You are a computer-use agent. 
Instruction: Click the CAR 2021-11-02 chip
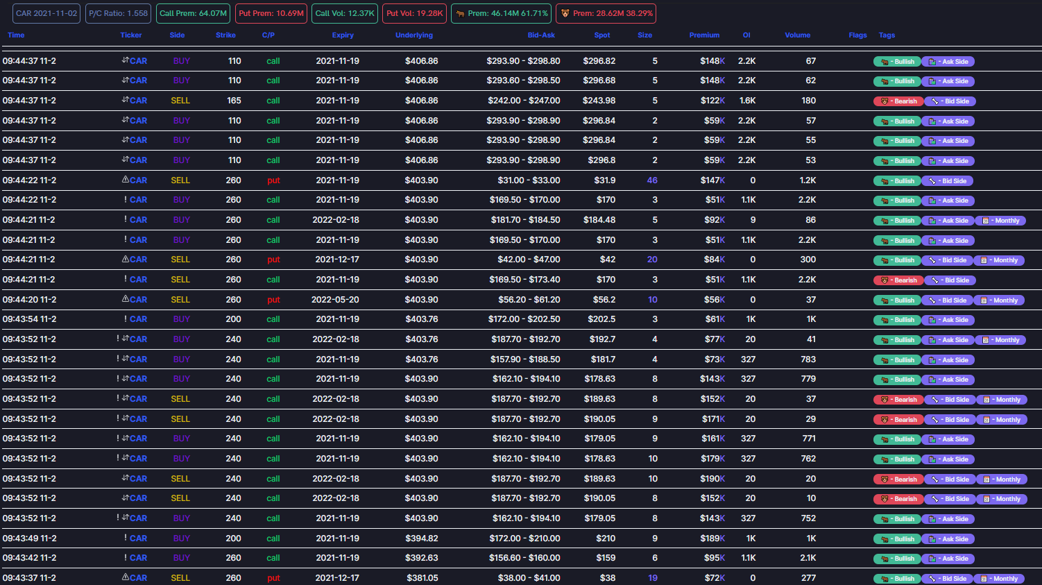coord(46,13)
